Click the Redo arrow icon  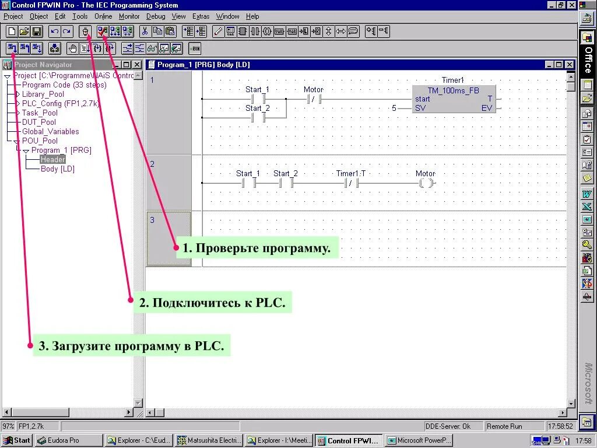tap(67, 32)
